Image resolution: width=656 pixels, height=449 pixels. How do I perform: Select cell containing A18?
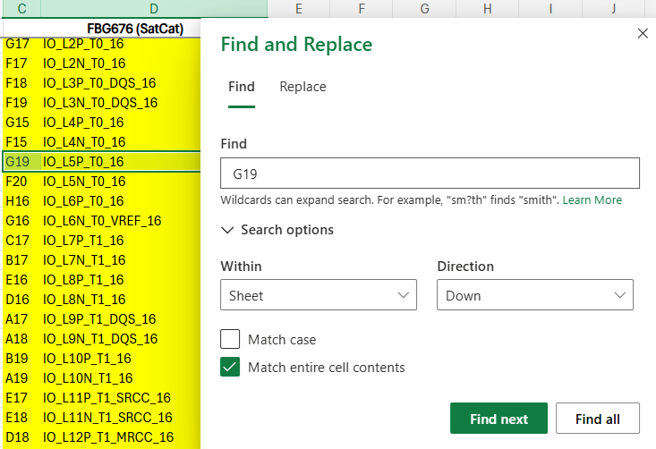pos(21,338)
